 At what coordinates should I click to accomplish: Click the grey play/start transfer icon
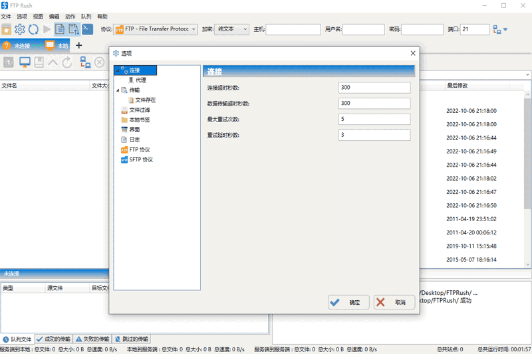pyautogui.click(x=47, y=29)
